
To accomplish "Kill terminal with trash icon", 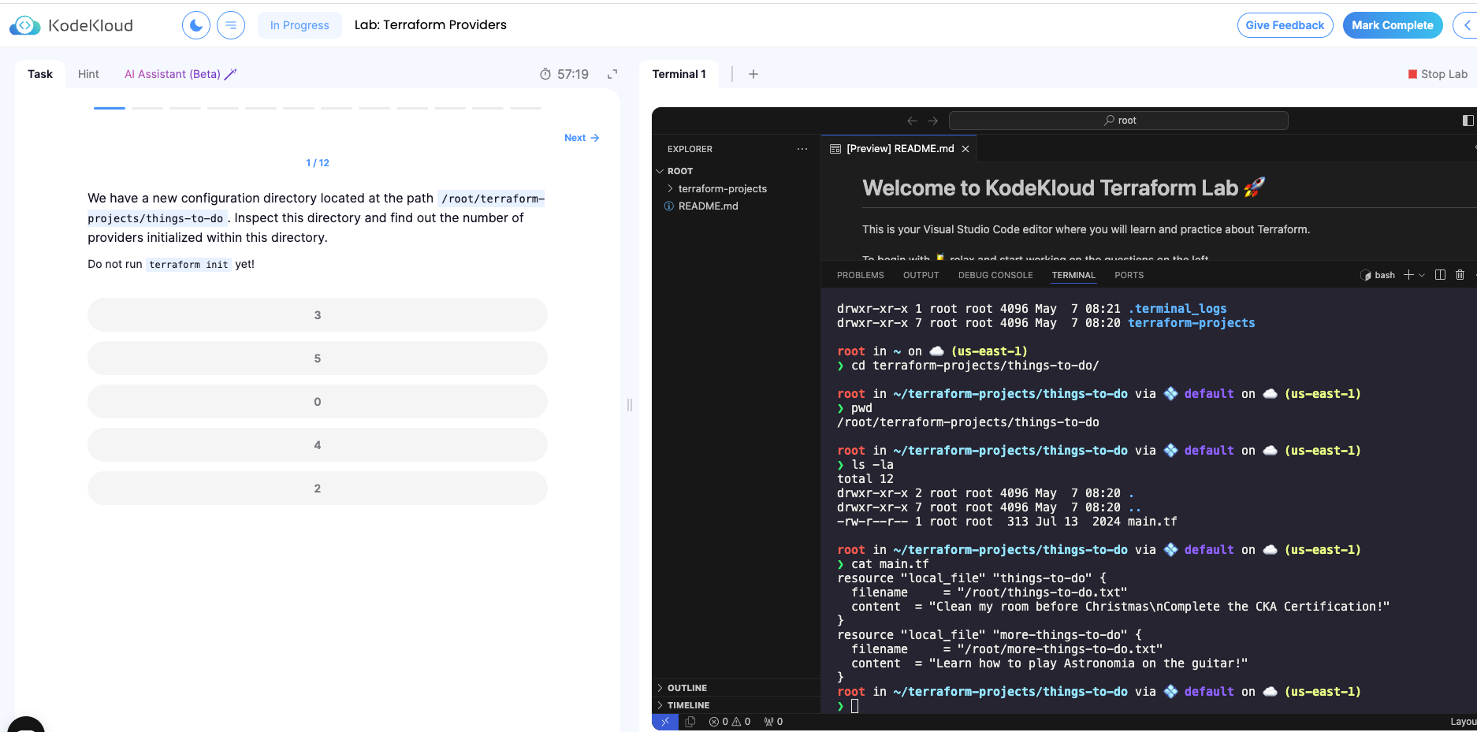I will 1460,275.
